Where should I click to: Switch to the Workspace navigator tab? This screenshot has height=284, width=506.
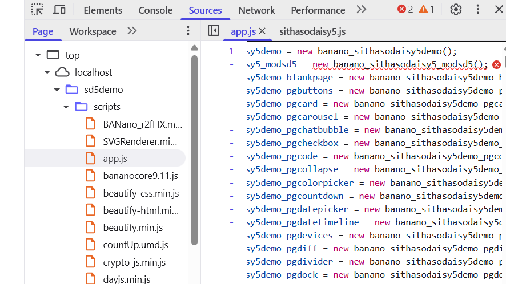[x=93, y=31]
